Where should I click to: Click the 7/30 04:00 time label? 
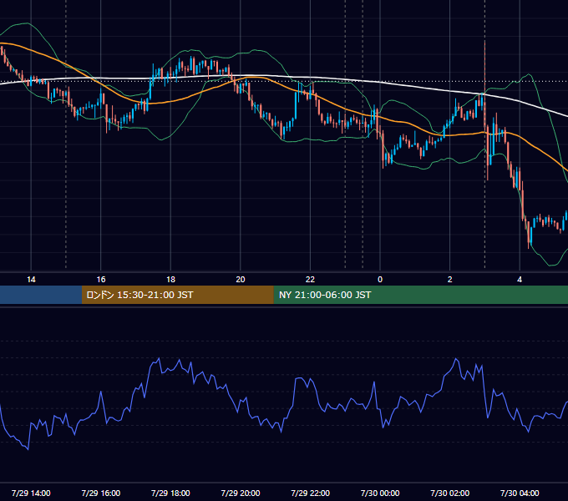tap(520, 493)
